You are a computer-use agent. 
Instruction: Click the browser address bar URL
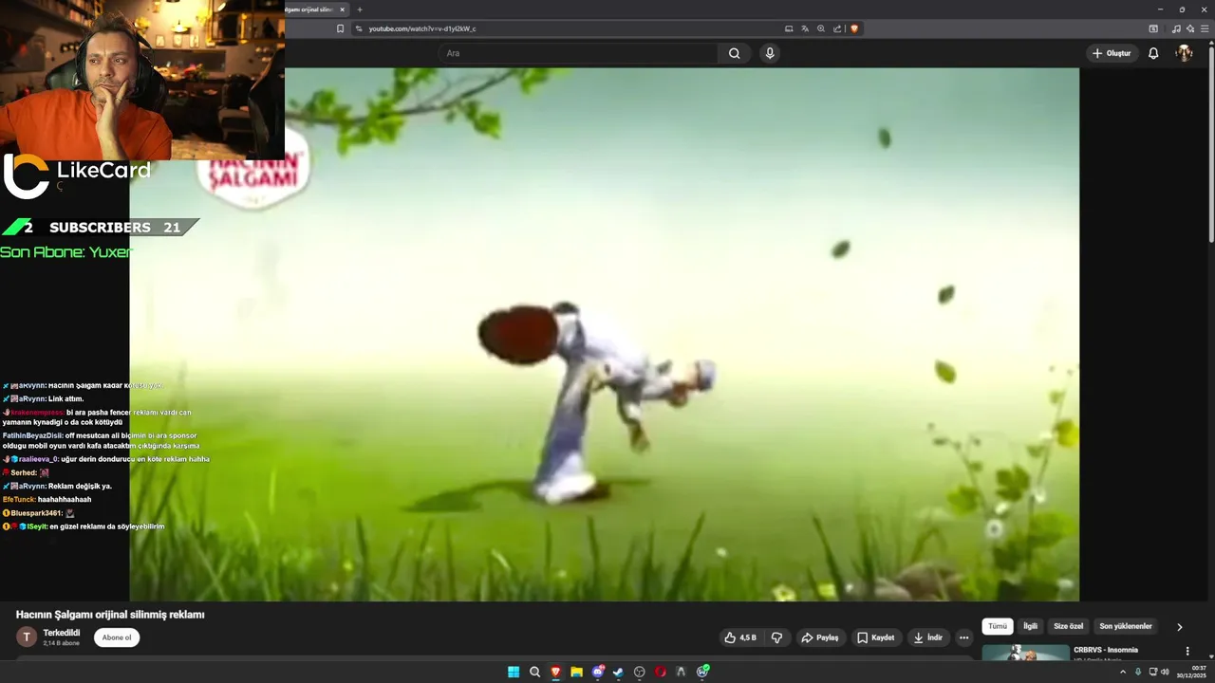pos(422,28)
